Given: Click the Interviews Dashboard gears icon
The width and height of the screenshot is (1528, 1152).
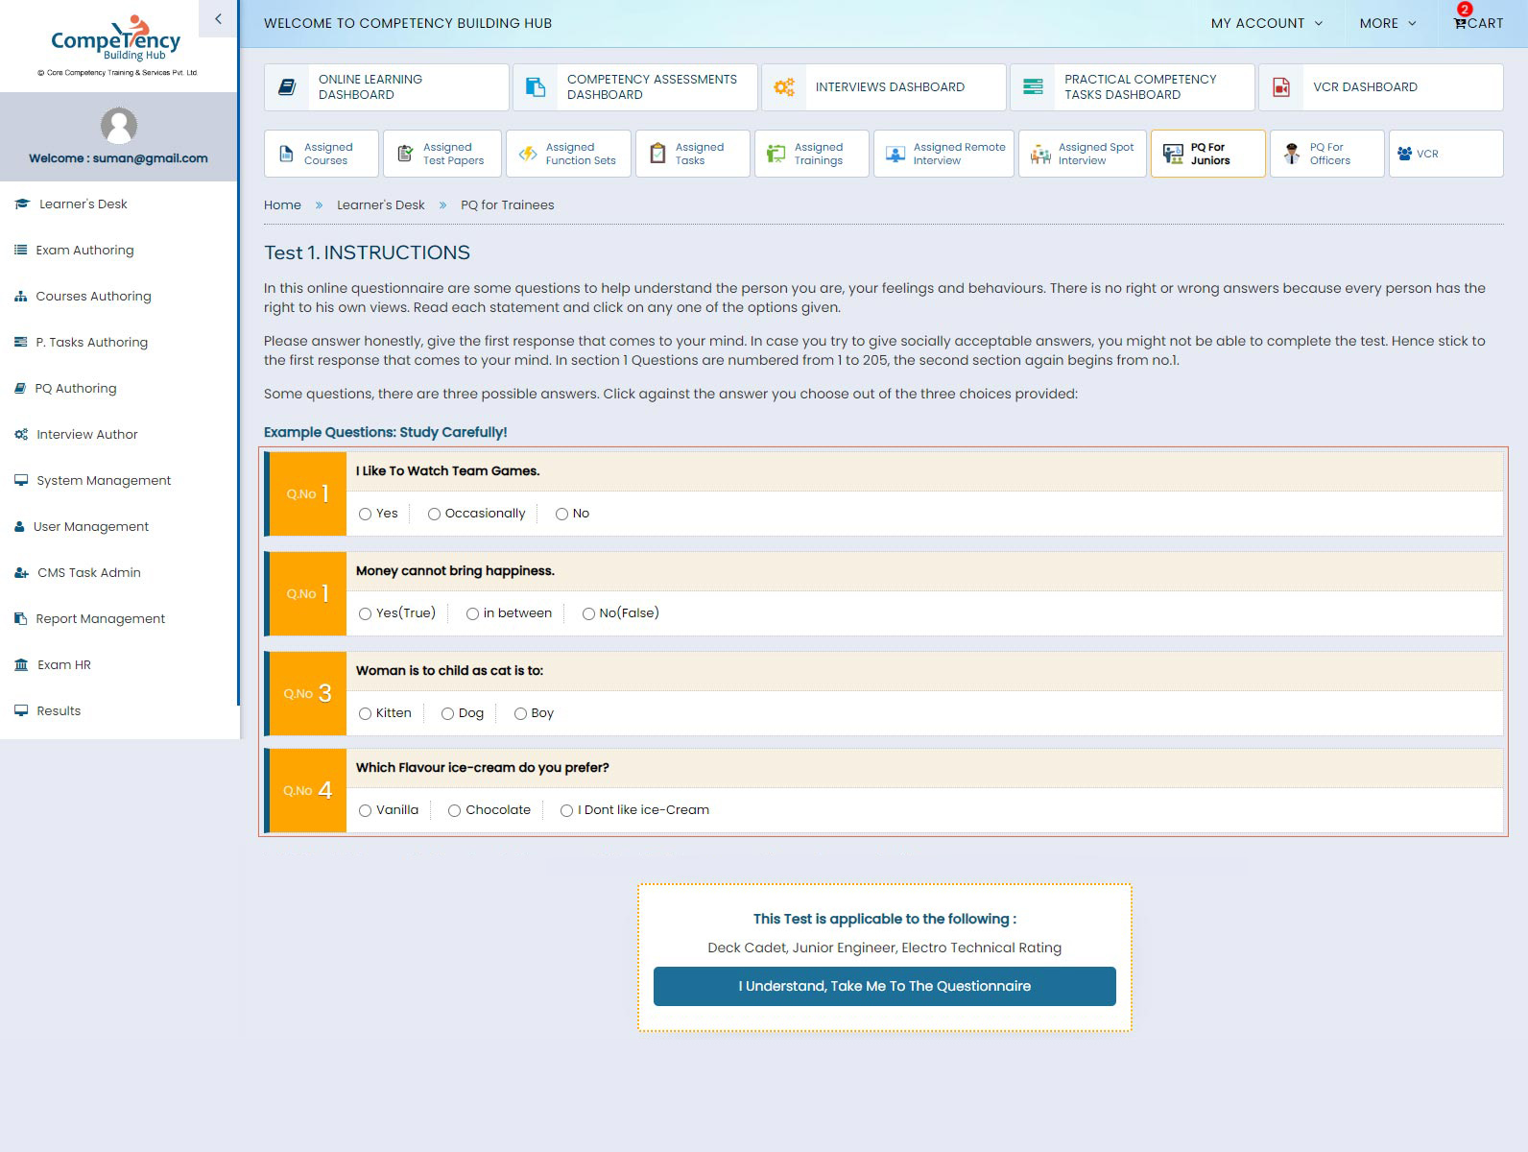Looking at the screenshot, I should pyautogui.click(x=784, y=87).
